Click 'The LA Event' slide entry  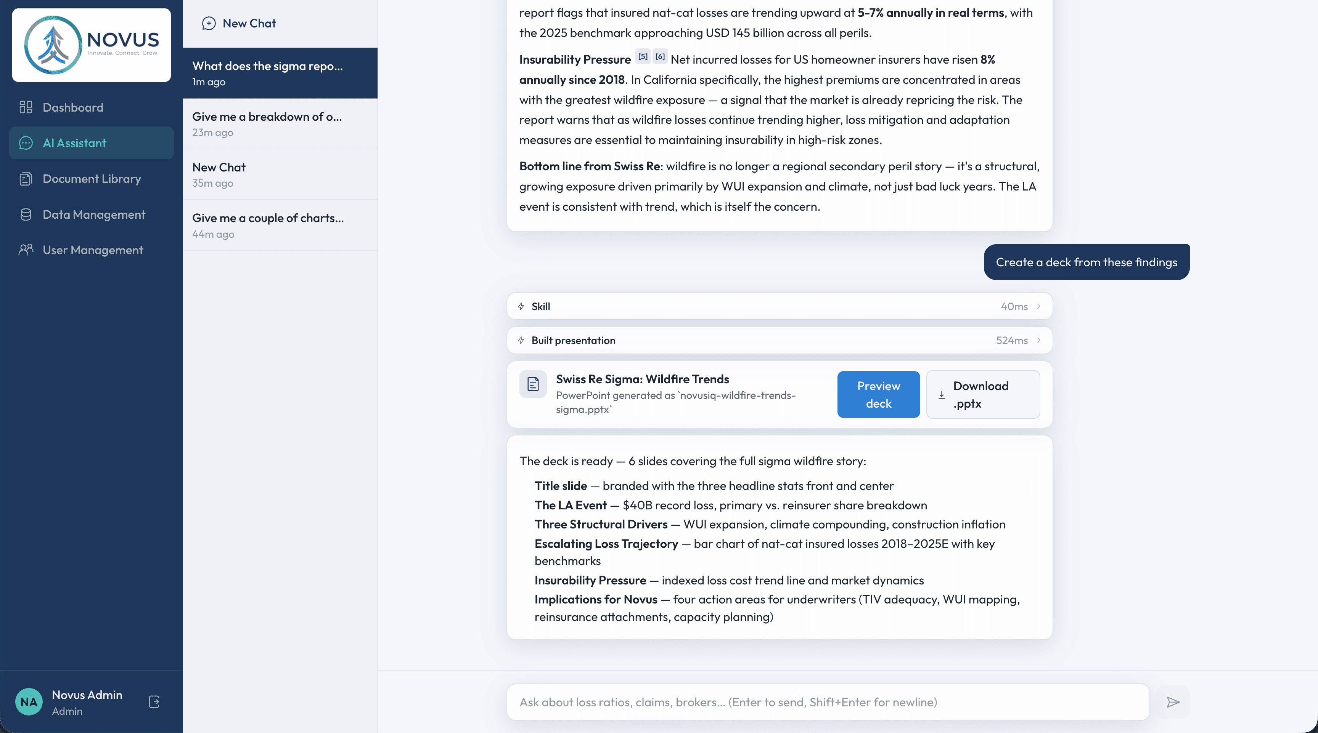pos(571,506)
